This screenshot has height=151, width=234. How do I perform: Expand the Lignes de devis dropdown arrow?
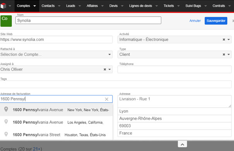click(x=157, y=6)
